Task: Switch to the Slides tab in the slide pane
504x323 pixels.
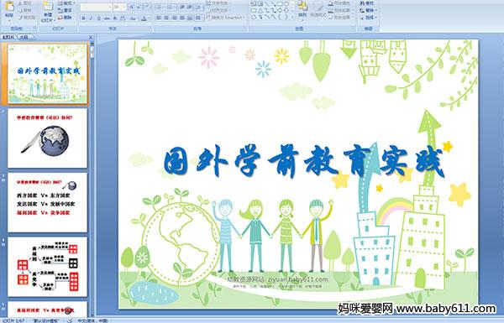Action: coord(8,37)
